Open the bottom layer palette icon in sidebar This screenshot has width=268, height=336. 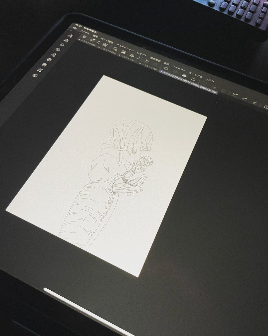coord(35,75)
